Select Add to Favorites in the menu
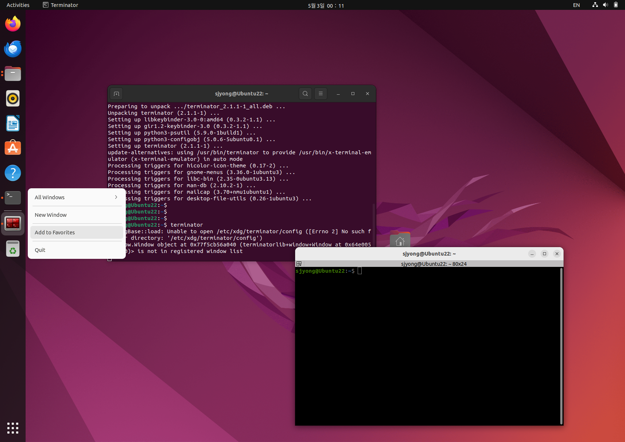625x442 pixels. pyautogui.click(x=76, y=233)
